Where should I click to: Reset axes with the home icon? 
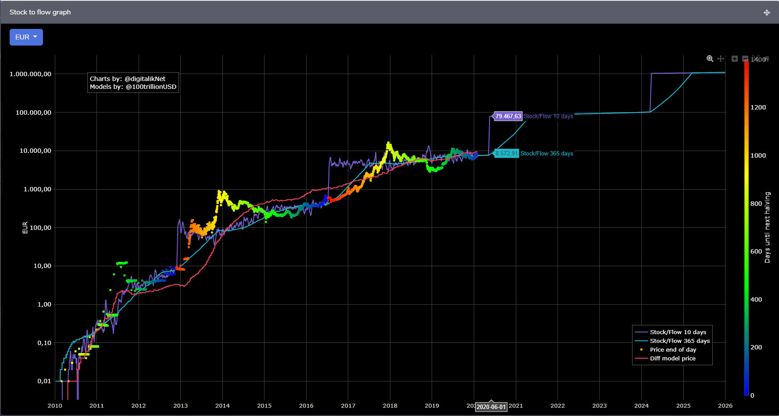(x=766, y=59)
